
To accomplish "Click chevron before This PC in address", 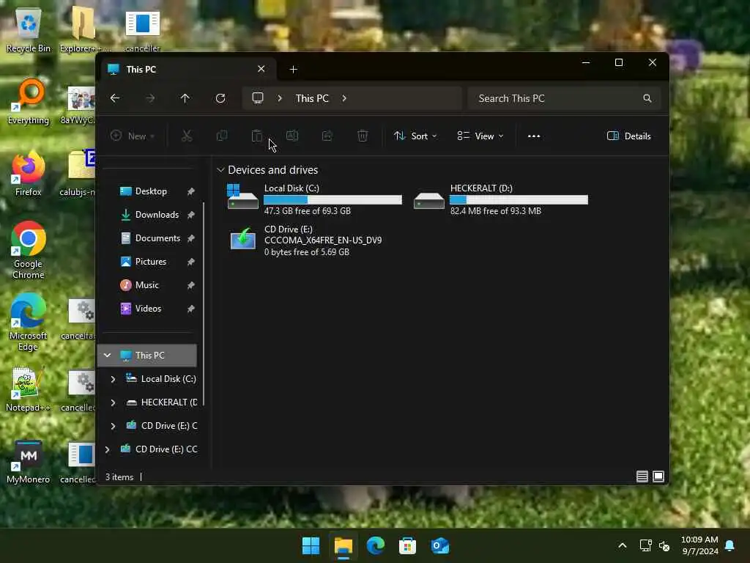I will pyautogui.click(x=280, y=98).
